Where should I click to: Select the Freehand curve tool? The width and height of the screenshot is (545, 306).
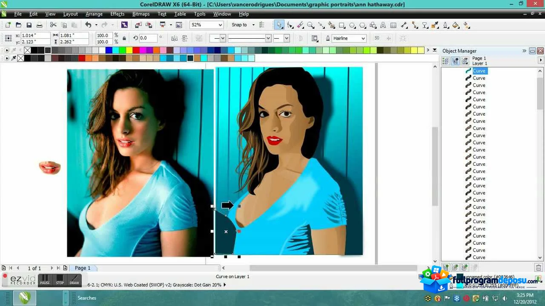click(x=321, y=25)
